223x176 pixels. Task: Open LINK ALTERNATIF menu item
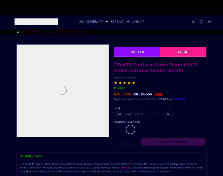coord(91,22)
